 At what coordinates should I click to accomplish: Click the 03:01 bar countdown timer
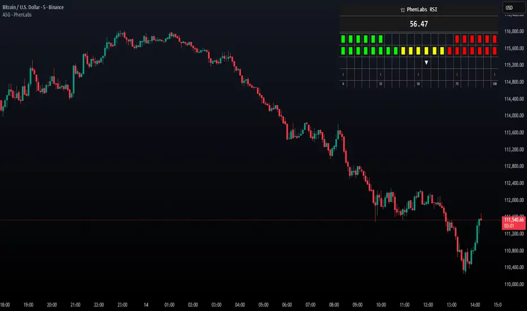pyautogui.click(x=509, y=226)
